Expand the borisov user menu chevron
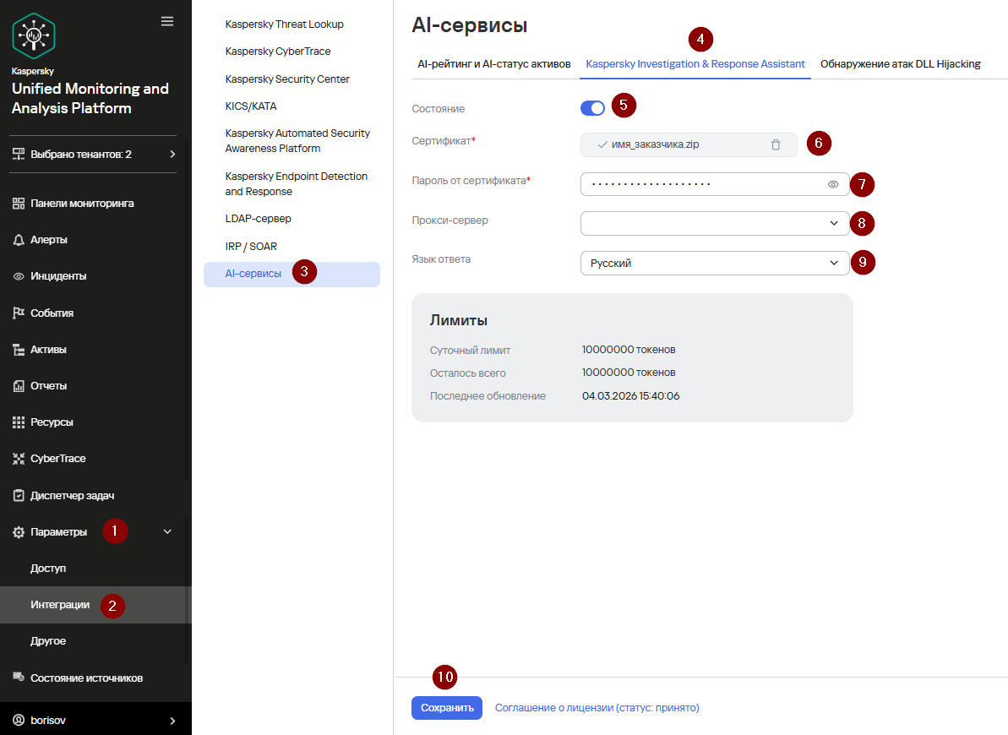This screenshot has height=735, width=1008. pos(172,721)
